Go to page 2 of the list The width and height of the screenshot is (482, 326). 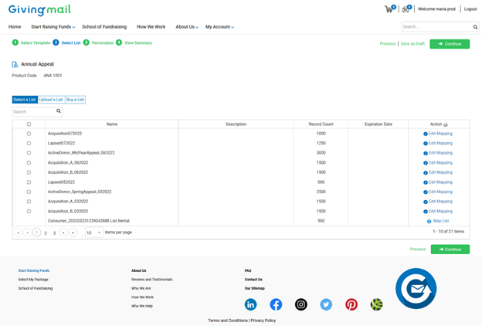46,233
